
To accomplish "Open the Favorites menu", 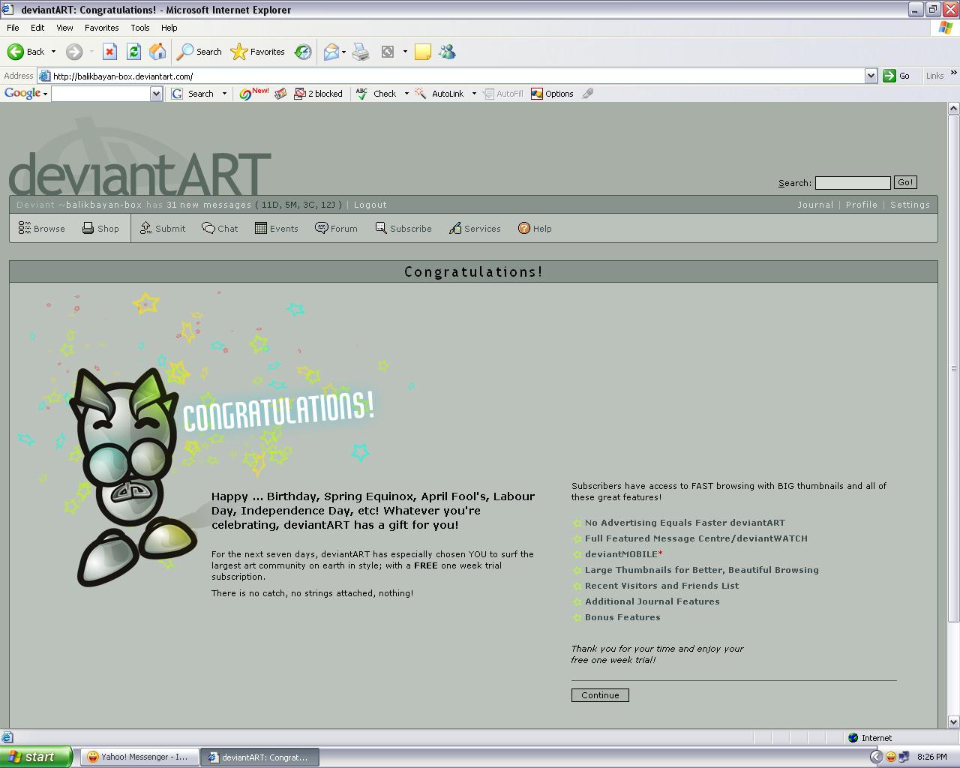I will [101, 28].
